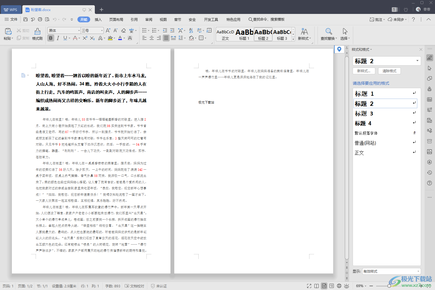This screenshot has height=290, width=435.
Task: Click the 清除格式 button
Action: coord(389,71)
